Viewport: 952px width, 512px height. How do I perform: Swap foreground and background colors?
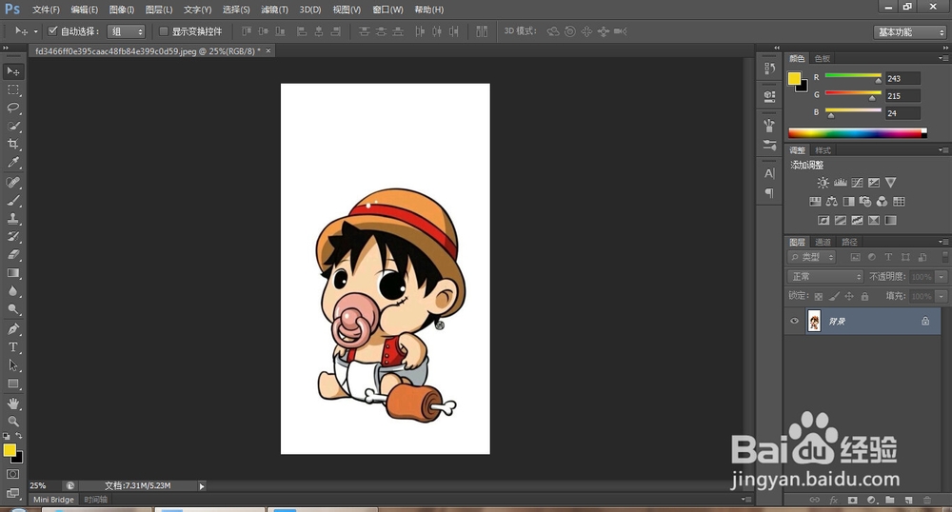coord(19,436)
